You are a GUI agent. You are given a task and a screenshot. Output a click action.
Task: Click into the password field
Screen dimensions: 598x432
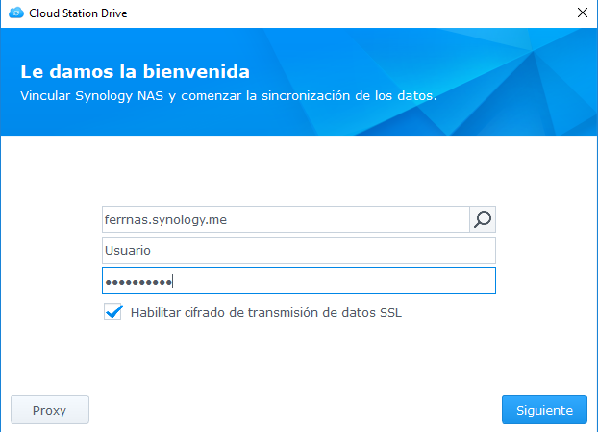pos(299,281)
